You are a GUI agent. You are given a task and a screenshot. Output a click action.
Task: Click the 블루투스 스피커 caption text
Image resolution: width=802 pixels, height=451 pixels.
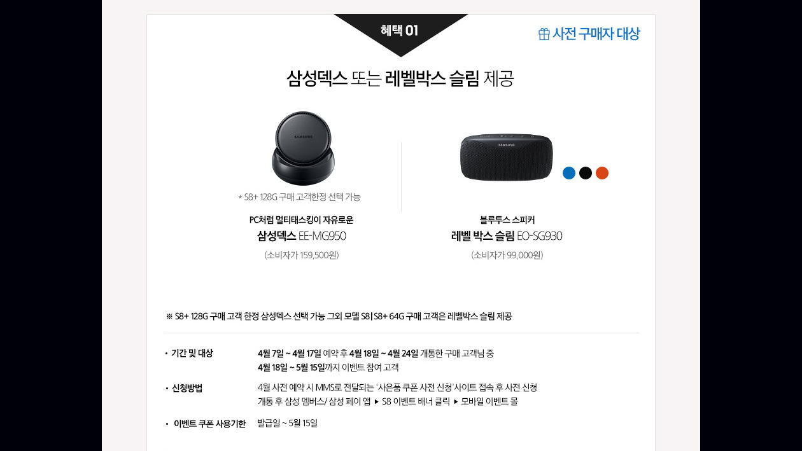[x=507, y=220]
